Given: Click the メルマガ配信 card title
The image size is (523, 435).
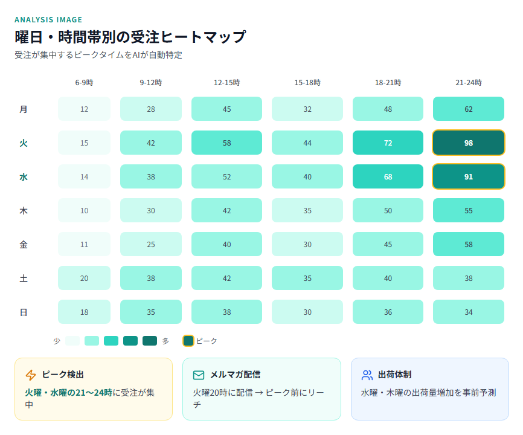Looking at the screenshot, I should (235, 375).
